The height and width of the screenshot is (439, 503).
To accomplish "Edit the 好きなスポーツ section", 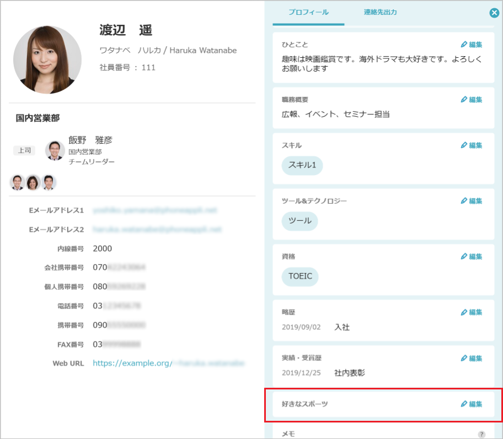I will tap(472, 404).
